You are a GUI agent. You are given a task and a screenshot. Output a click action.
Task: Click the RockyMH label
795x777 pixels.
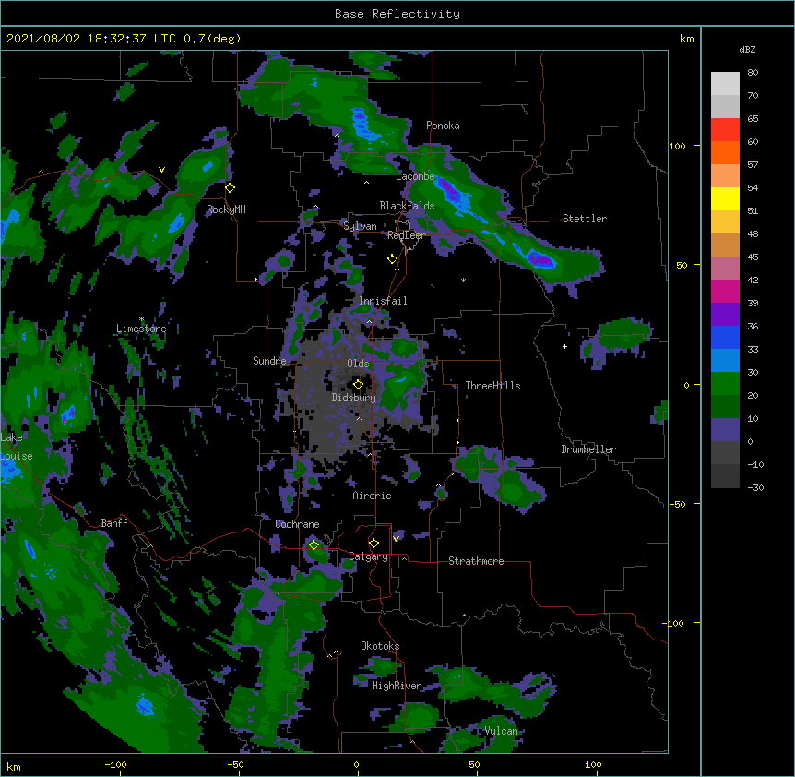pyautogui.click(x=226, y=209)
